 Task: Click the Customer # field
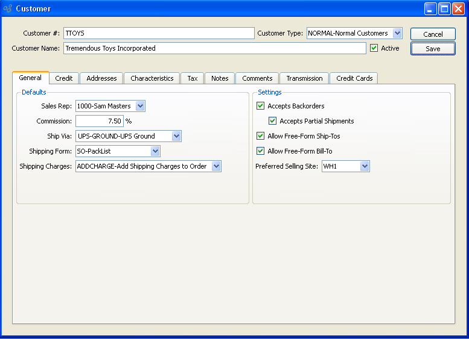(159, 33)
